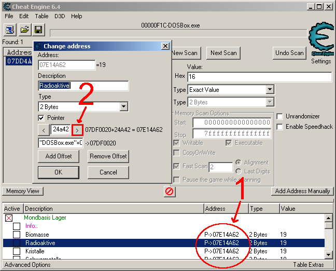Screen dimensions: 336x271
Task: Toggle the Executable checkbox
Action: tap(229, 143)
